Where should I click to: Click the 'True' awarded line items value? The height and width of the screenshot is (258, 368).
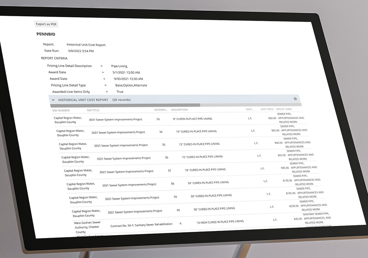click(120, 92)
